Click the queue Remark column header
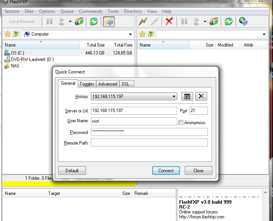The image size is (273, 221). coord(154,193)
